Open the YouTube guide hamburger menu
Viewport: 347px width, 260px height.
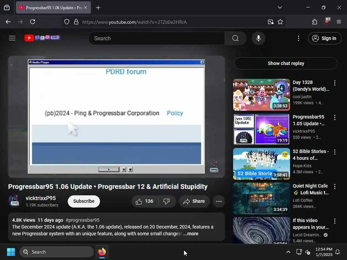(12, 38)
